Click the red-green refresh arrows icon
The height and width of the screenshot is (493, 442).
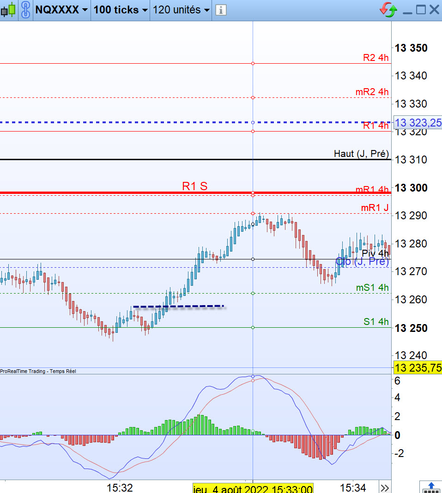click(x=388, y=10)
